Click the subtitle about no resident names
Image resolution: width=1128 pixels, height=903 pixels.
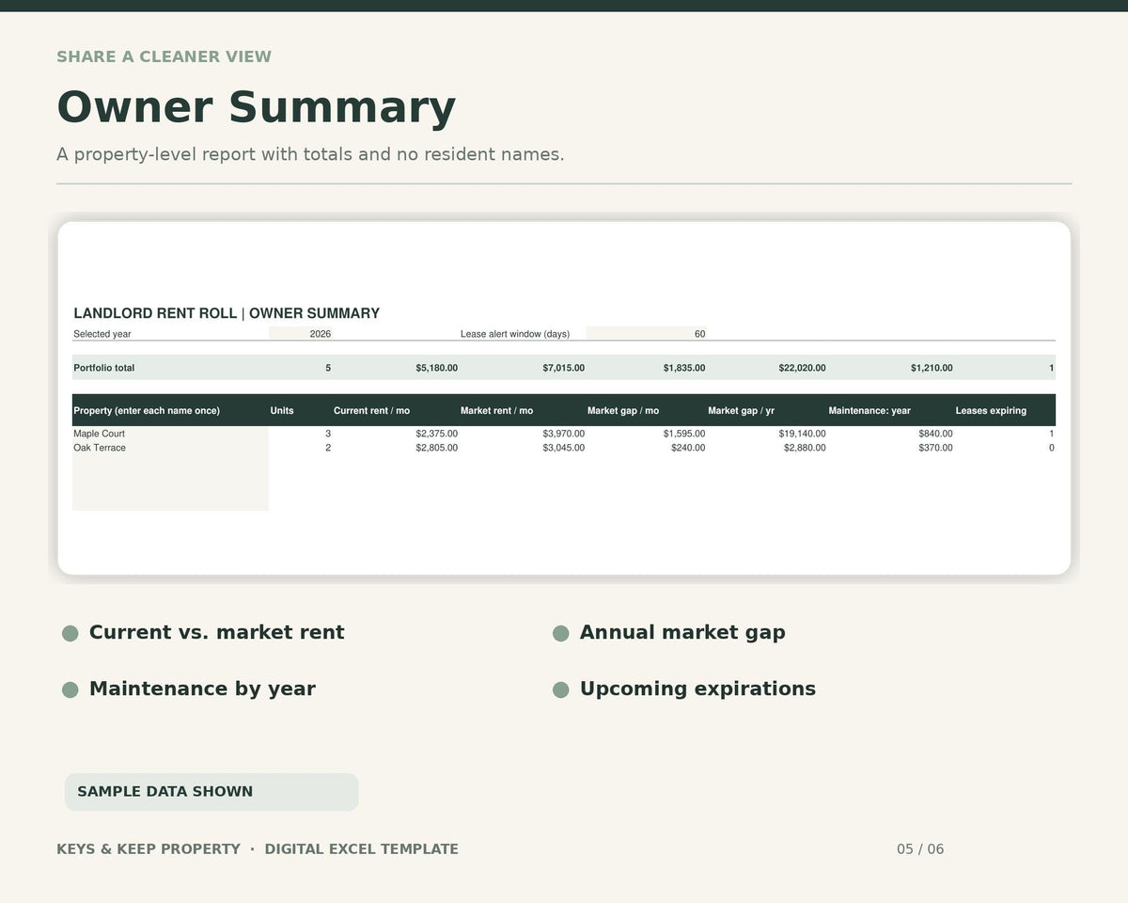(x=310, y=154)
